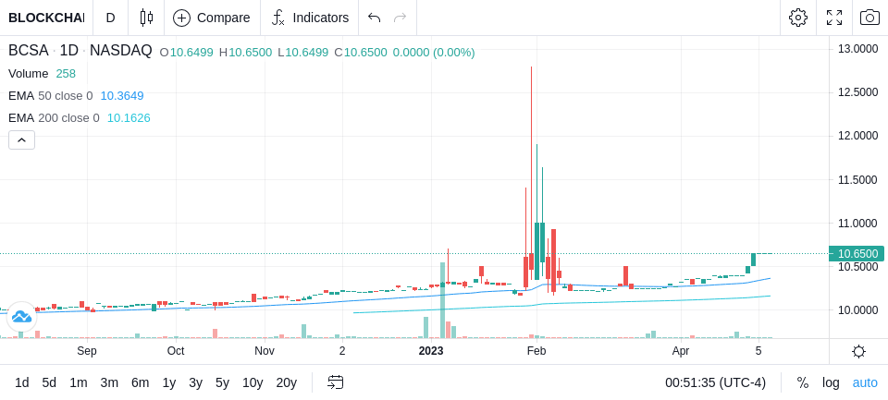Click the 12.0000 price axis label
Viewport: 888px width, 400px height.
[858, 136]
